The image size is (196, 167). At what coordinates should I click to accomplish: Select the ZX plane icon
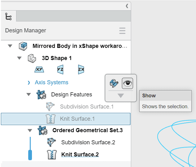click(x=81, y=69)
